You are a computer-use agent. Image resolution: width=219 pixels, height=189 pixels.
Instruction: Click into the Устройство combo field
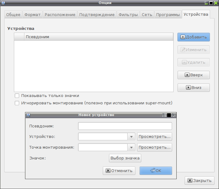click(x=103, y=137)
